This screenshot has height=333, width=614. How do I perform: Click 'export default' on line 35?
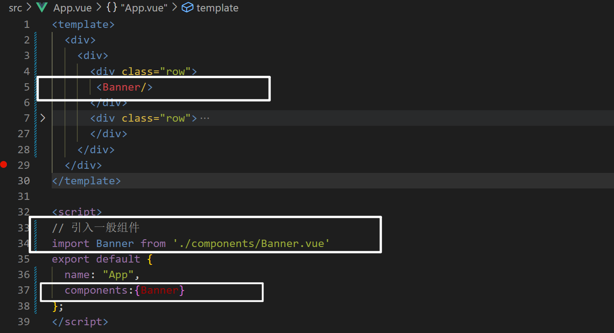tap(96, 259)
